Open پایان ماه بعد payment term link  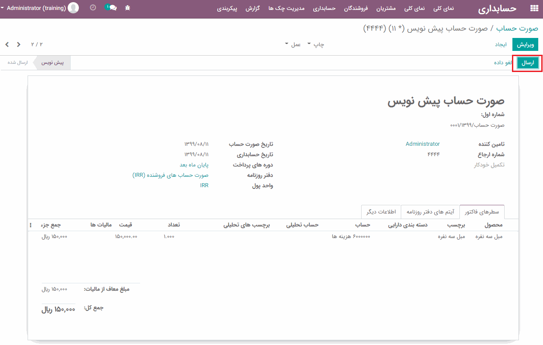[x=194, y=165]
